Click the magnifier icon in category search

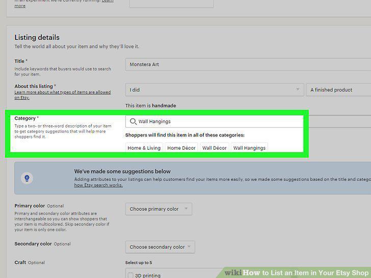(x=133, y=122)
